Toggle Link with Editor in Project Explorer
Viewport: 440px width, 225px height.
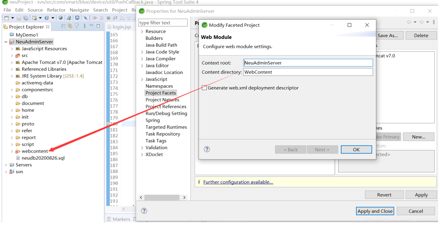pyautogui.click(x=70, y=26)
